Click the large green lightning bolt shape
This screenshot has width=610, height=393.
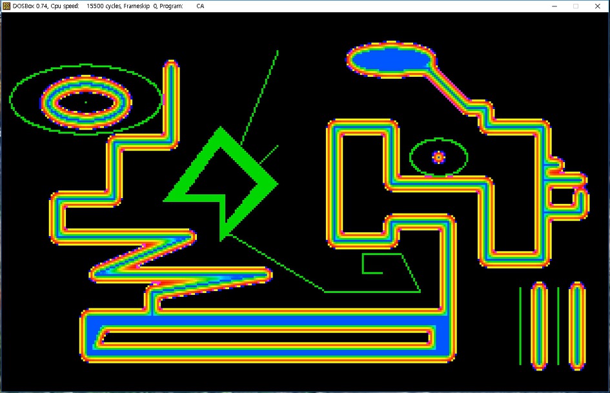(x=221, y=184)
